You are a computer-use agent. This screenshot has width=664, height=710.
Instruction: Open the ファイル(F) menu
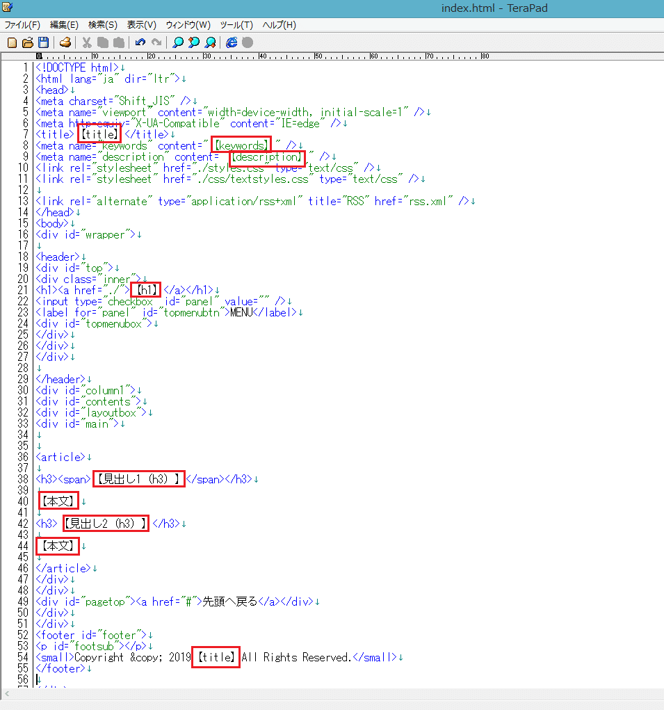tap(22, 25)
